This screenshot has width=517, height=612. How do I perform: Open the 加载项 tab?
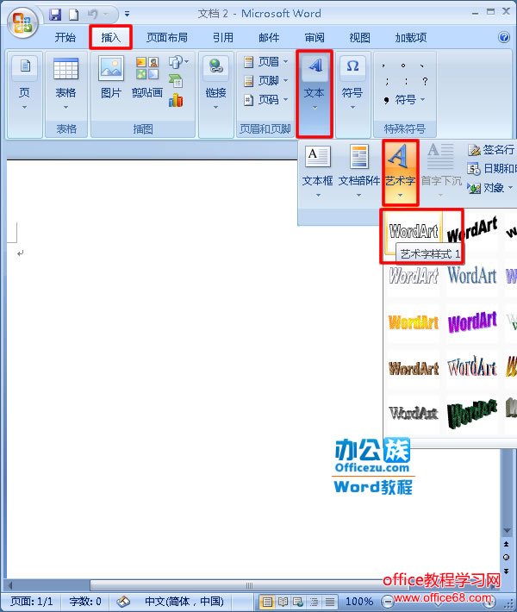click(411, 37)
